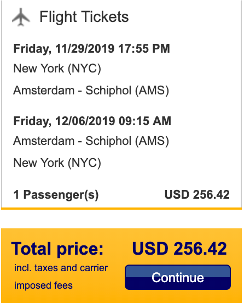Click the incl. taxes and carrier text
Viewport: 244px width, 303px height.
61,268
